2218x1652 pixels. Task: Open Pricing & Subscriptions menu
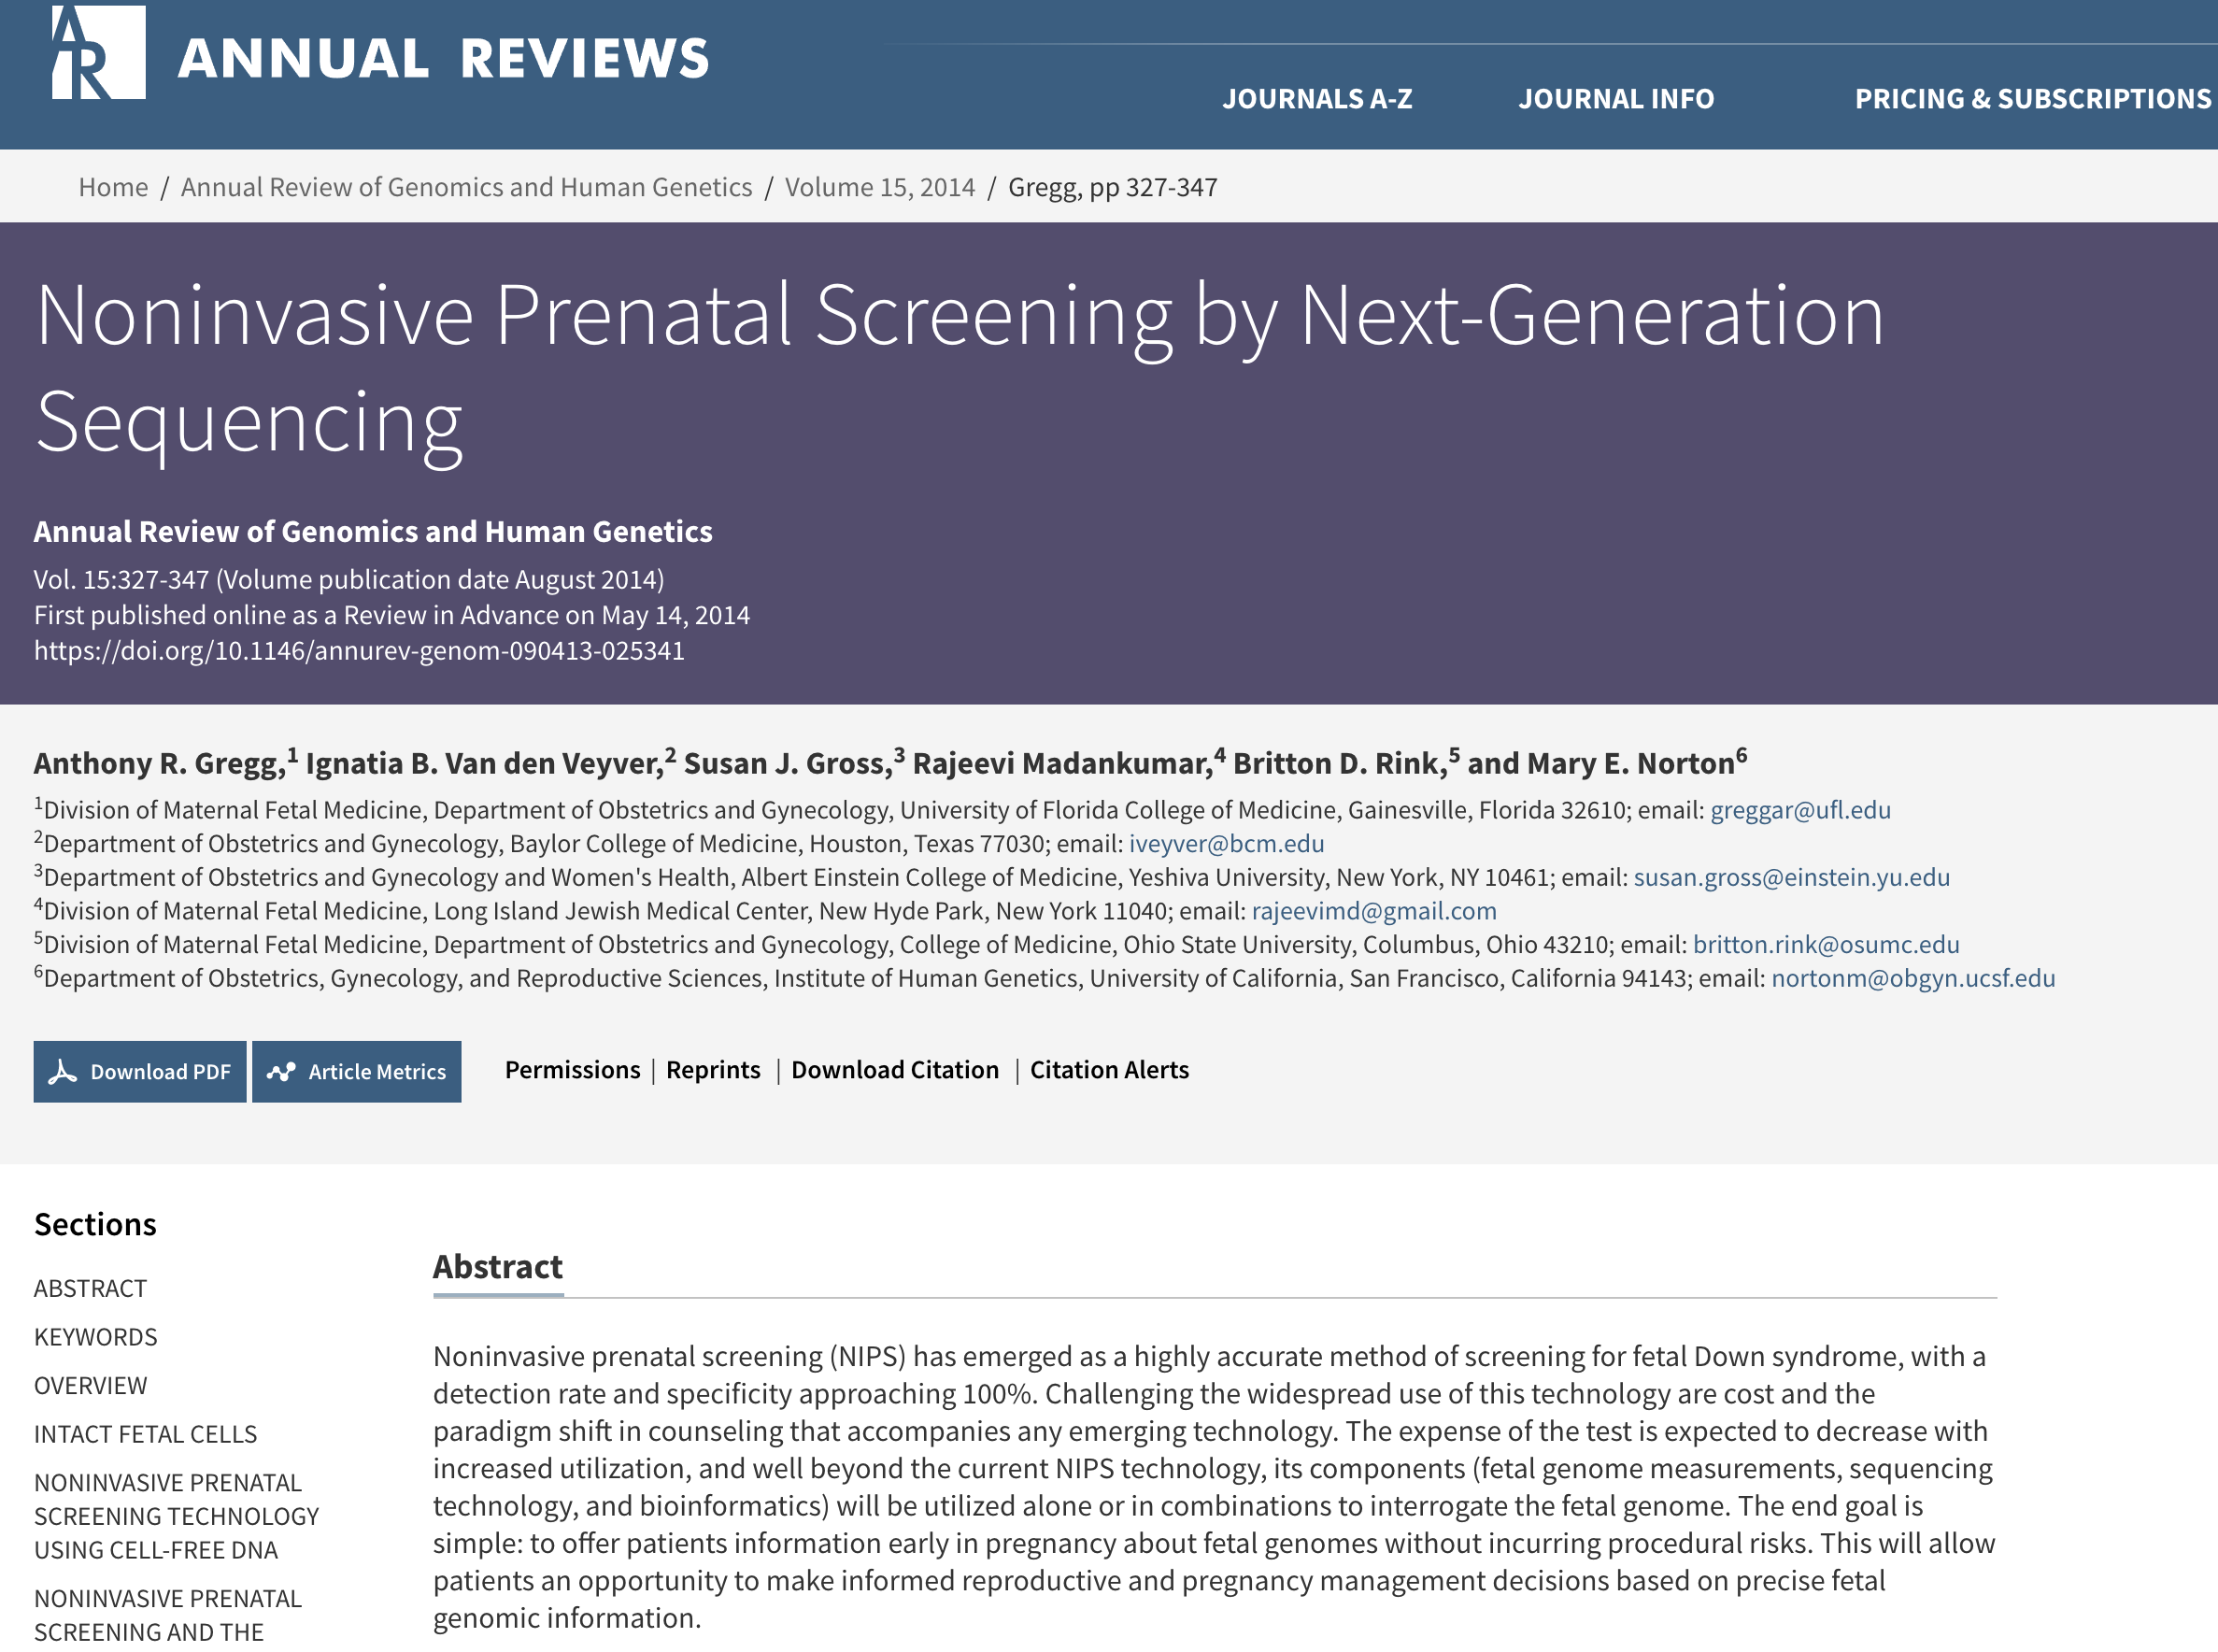[x=2032, y=98]
